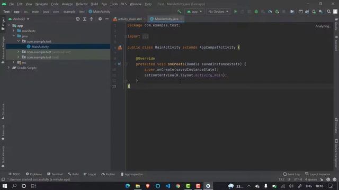This screenshot has height=190, width=339.
Task: Open the Profile app gauge icon
Action: 270,12
